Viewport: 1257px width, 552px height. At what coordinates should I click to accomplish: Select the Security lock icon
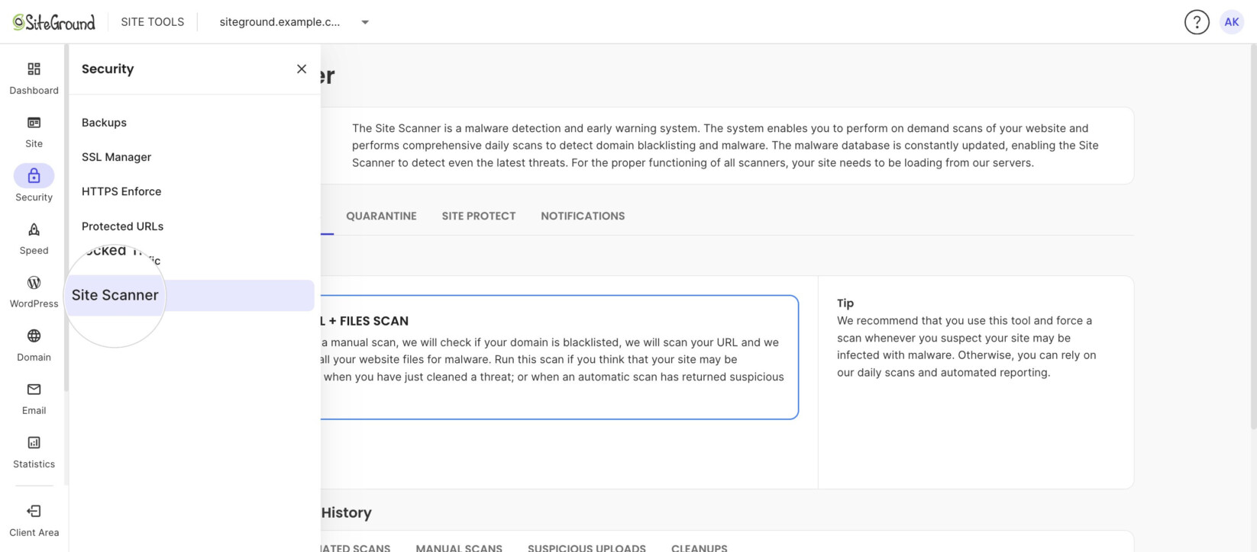coord(34,176)
